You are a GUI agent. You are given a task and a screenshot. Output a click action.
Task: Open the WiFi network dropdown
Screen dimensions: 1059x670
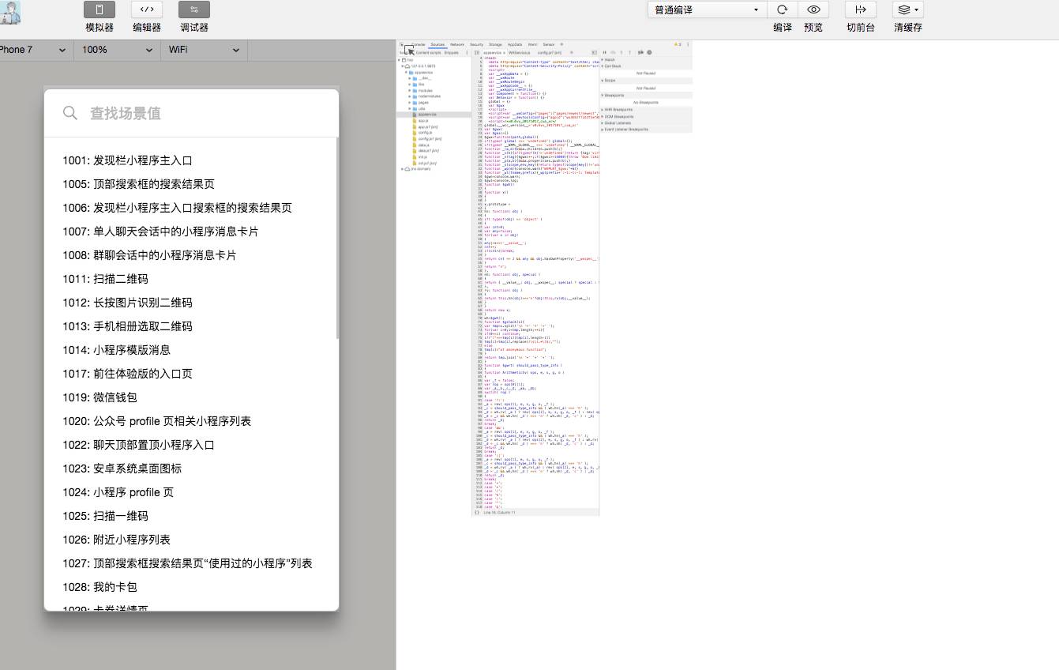pos(204,50)
